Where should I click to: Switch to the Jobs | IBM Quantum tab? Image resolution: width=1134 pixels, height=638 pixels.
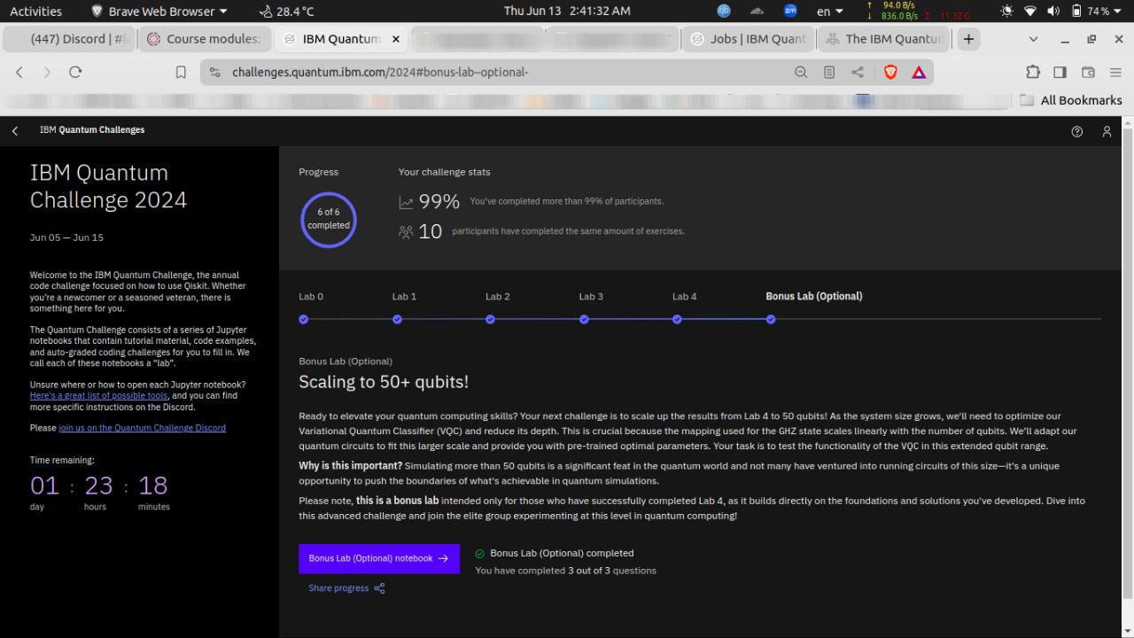pyautogui.click(x=748, y=39)
